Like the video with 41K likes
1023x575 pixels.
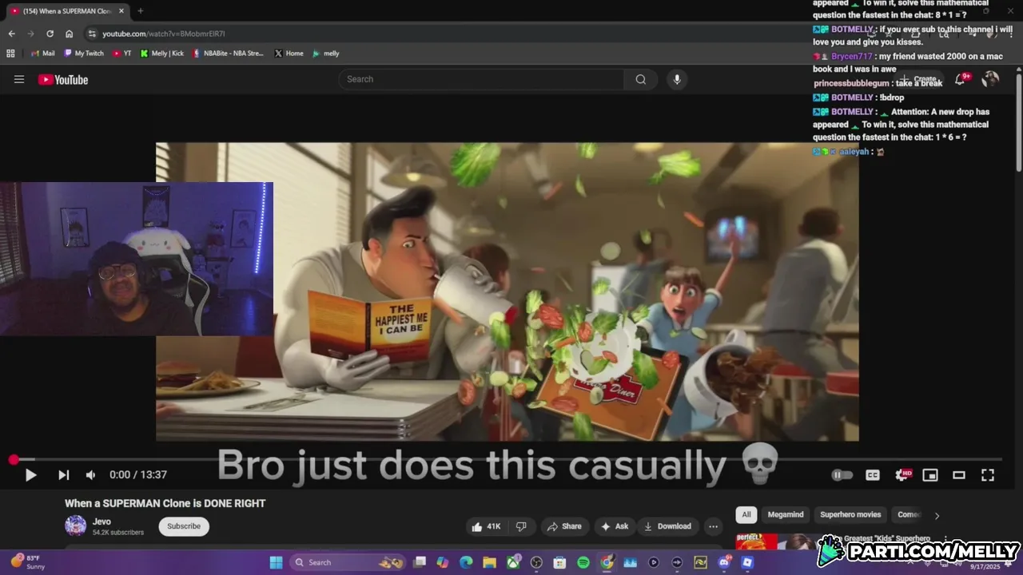pyautogui.click(x=486, y=526)
